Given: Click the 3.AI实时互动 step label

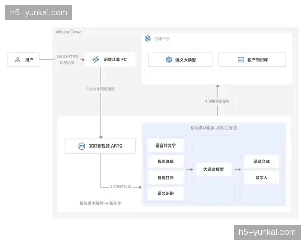Looking at the screenshot, I should (x=120, y=186).
